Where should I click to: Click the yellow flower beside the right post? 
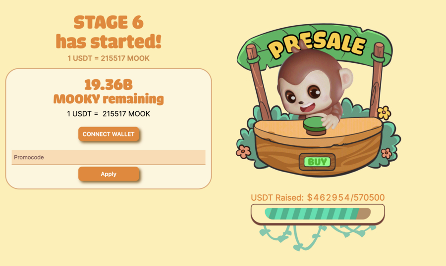pos(384,112)
